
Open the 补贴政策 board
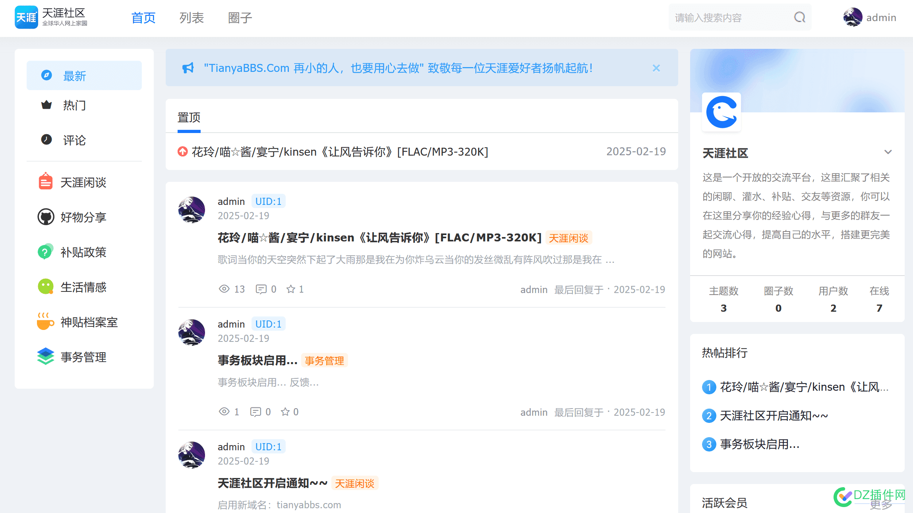coord(83,252)
